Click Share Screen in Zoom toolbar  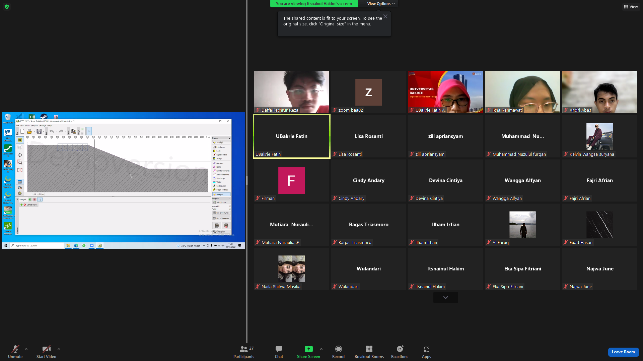point(308,352)
